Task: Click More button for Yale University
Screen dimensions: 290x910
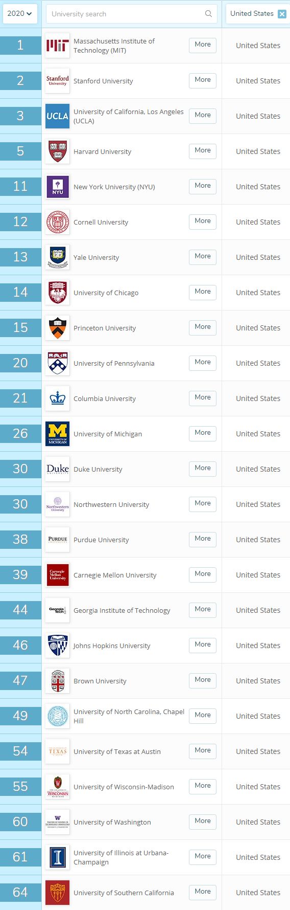Action: pyautogui.click(x=203, y=256)
